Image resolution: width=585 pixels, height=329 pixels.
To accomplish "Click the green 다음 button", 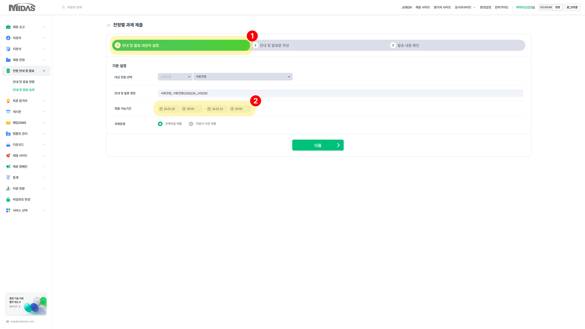I will [x=318, y=145].
